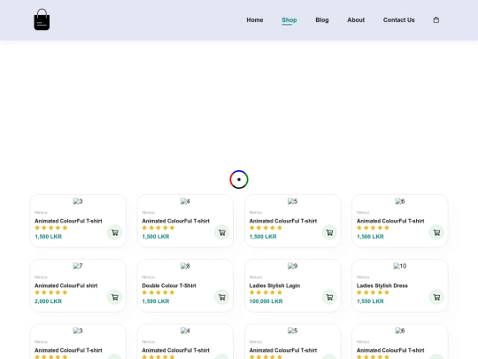Click the 'Double Colour T-Shirt' product title
This screenshot has height=359, width=478.
(x=169, y=285)
